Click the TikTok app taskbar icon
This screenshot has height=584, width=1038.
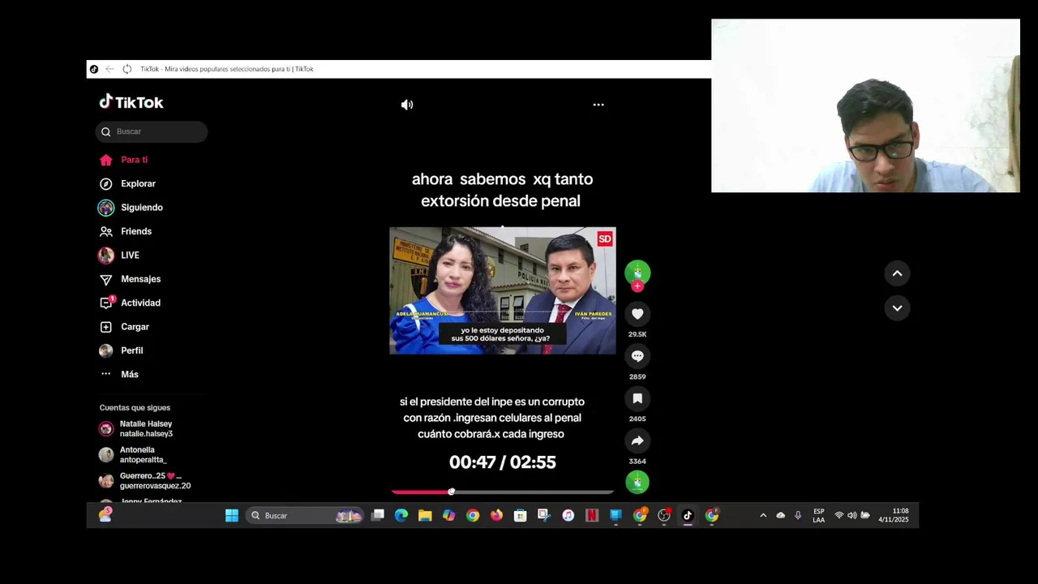coord(688,515)
